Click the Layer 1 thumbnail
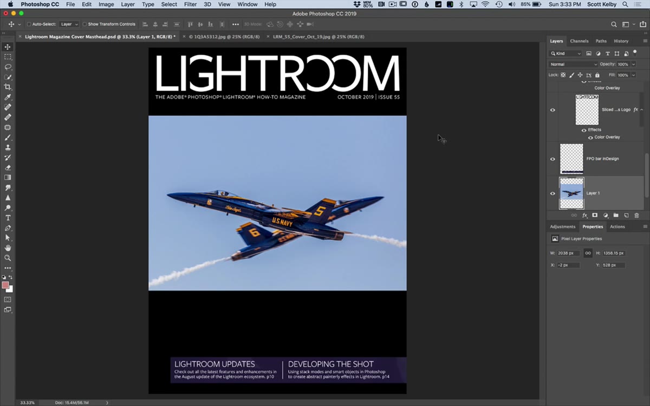The image size is (650, 406). tap(571, 193)
